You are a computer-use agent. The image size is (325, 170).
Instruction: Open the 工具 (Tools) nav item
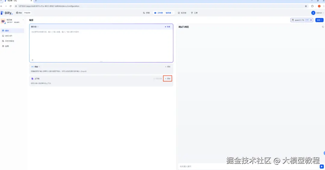pyautogui.click(x=194, y=13)
